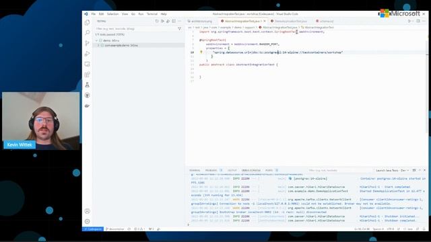Click the UTF-8 encoding status bar item
The height and width of the screenshot is (242, 431).
[x=391, y=229]
